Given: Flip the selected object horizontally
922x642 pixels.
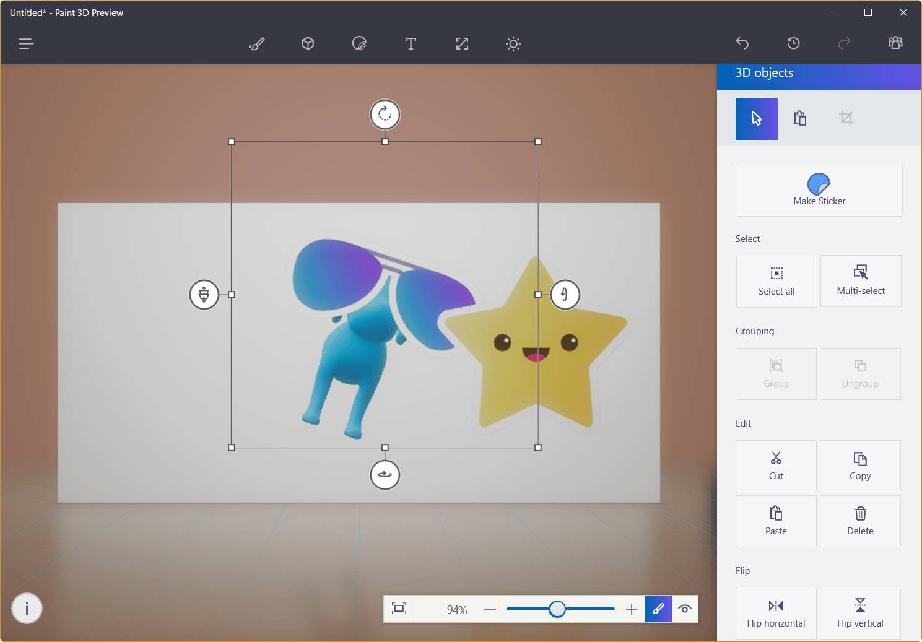Looking at the screenshot, I should click(x=776, y=613).
